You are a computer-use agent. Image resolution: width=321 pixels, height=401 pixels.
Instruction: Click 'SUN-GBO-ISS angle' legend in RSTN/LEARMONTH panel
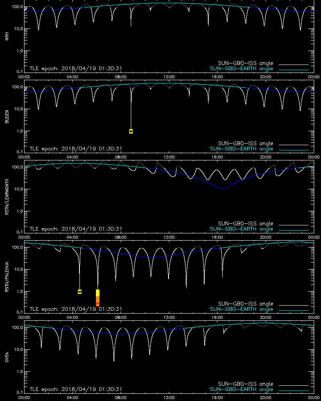[x=246, y=223]
